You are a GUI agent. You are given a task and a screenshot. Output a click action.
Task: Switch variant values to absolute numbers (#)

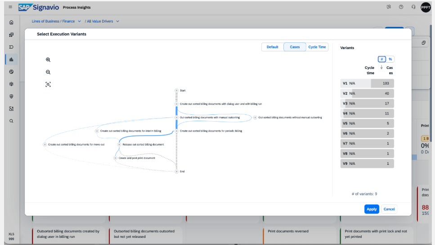click(382, 59)
